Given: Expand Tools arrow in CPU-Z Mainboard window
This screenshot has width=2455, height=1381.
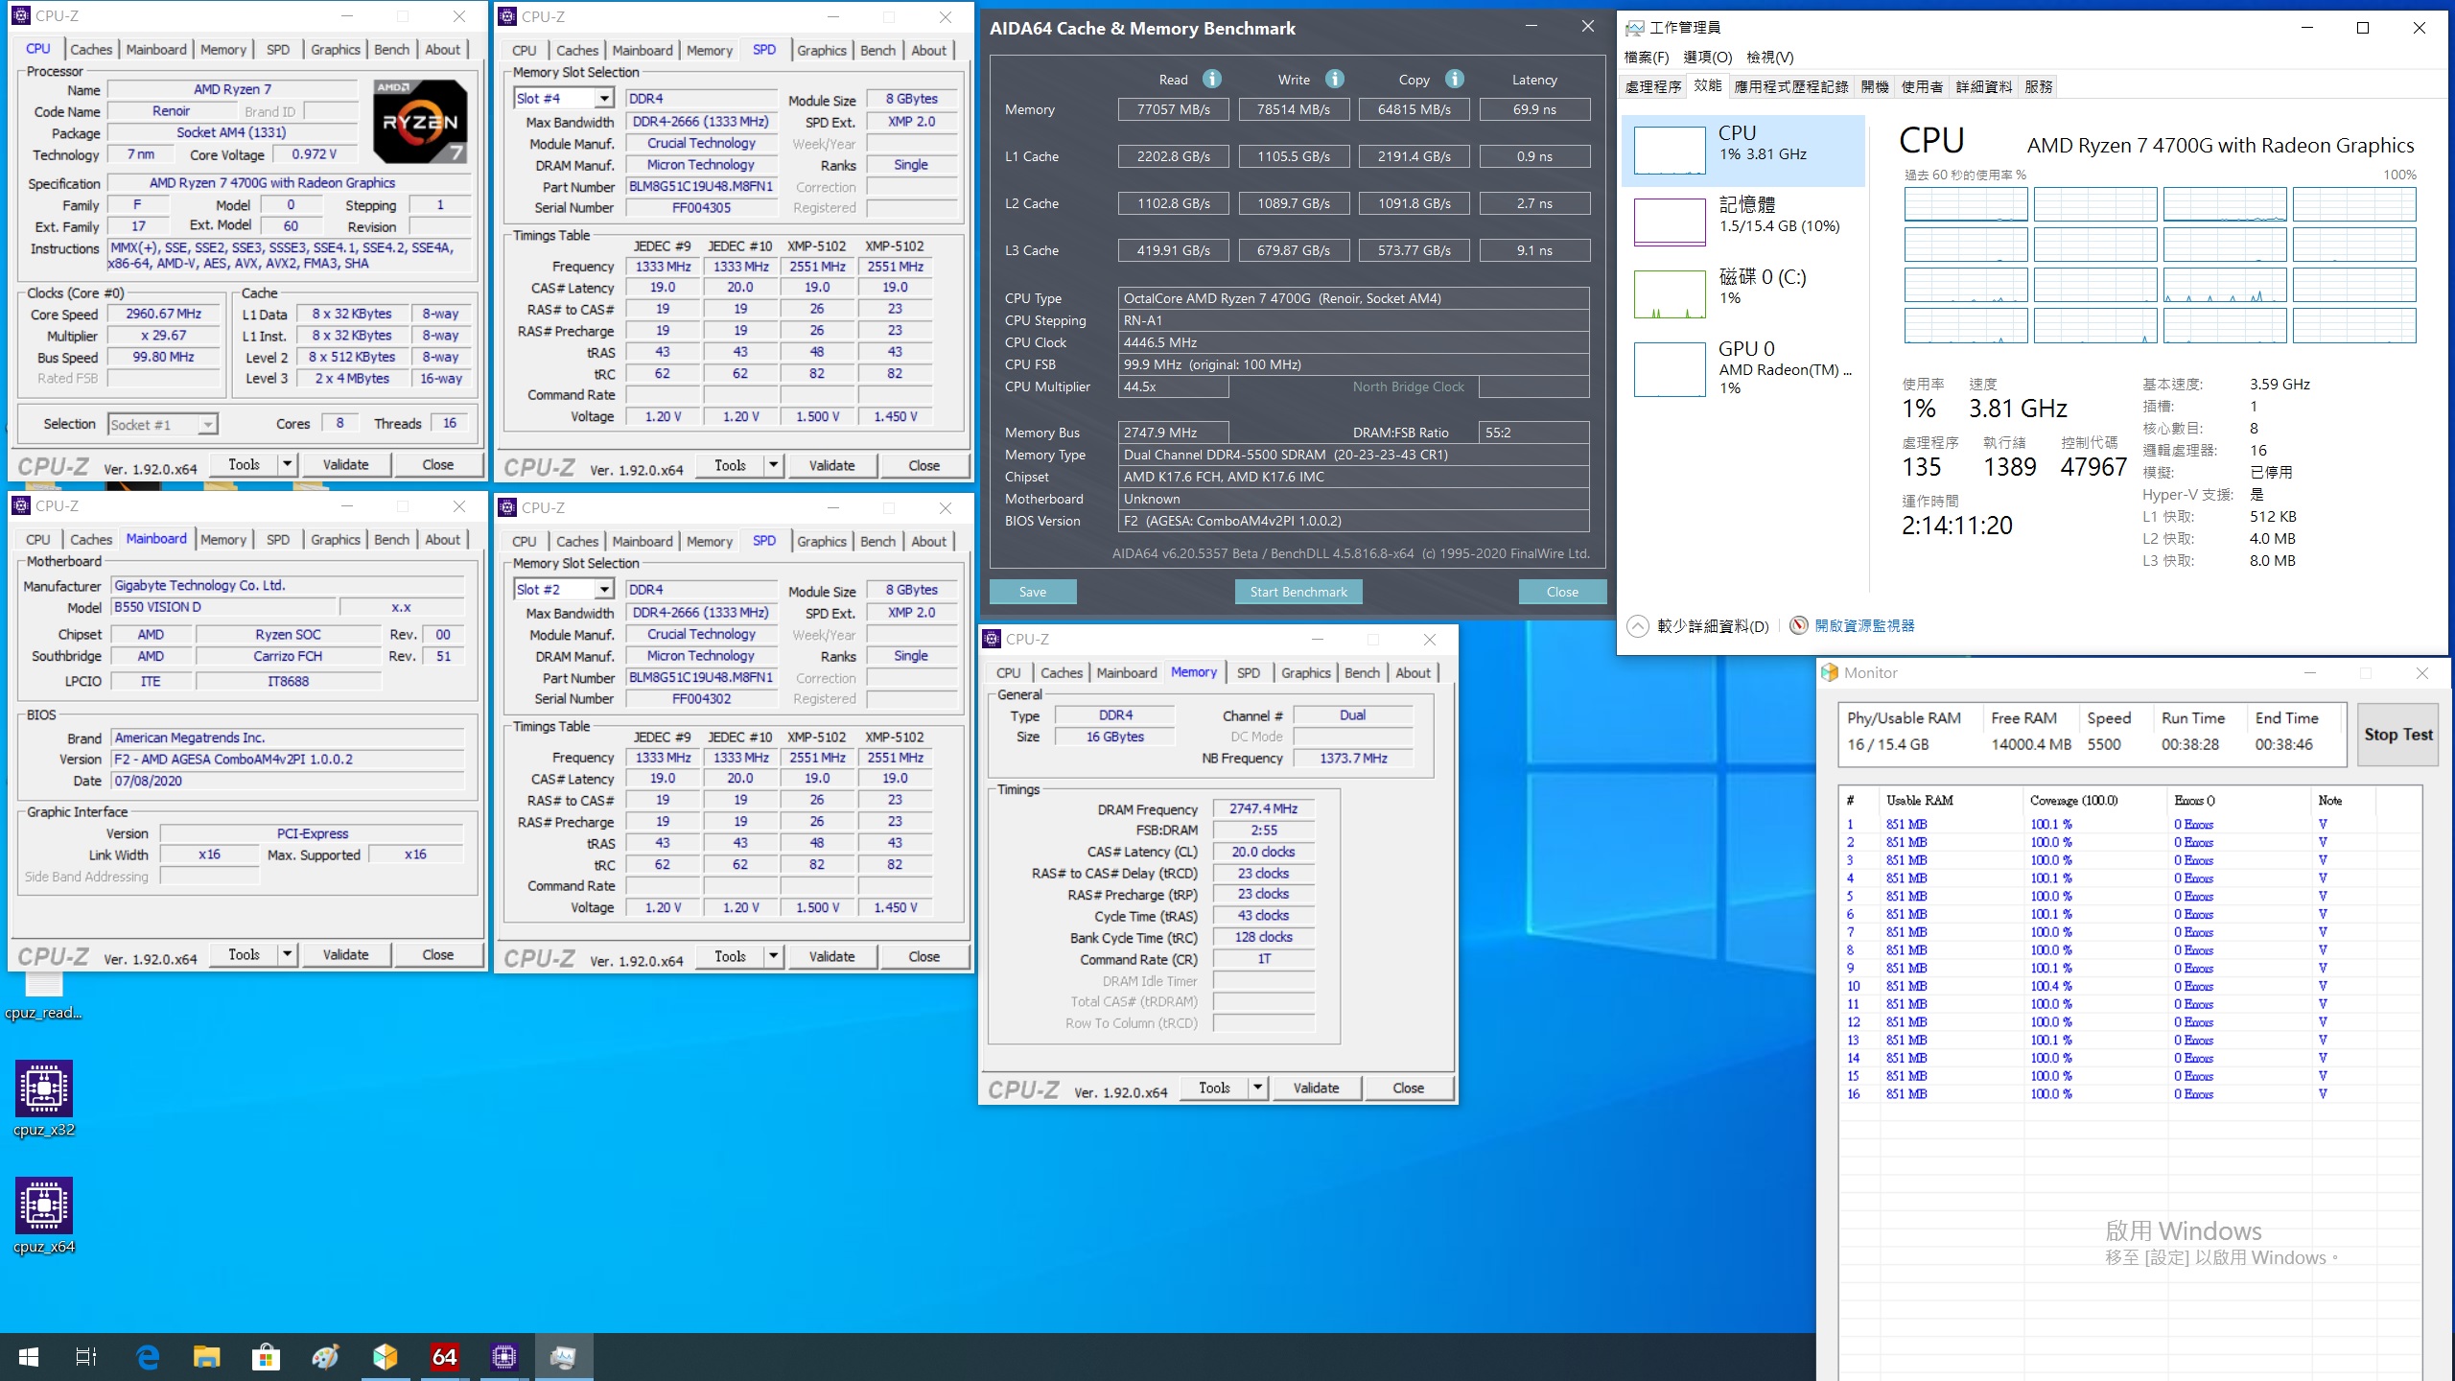Looking at the screenshot, I should [x=287, y=954].
